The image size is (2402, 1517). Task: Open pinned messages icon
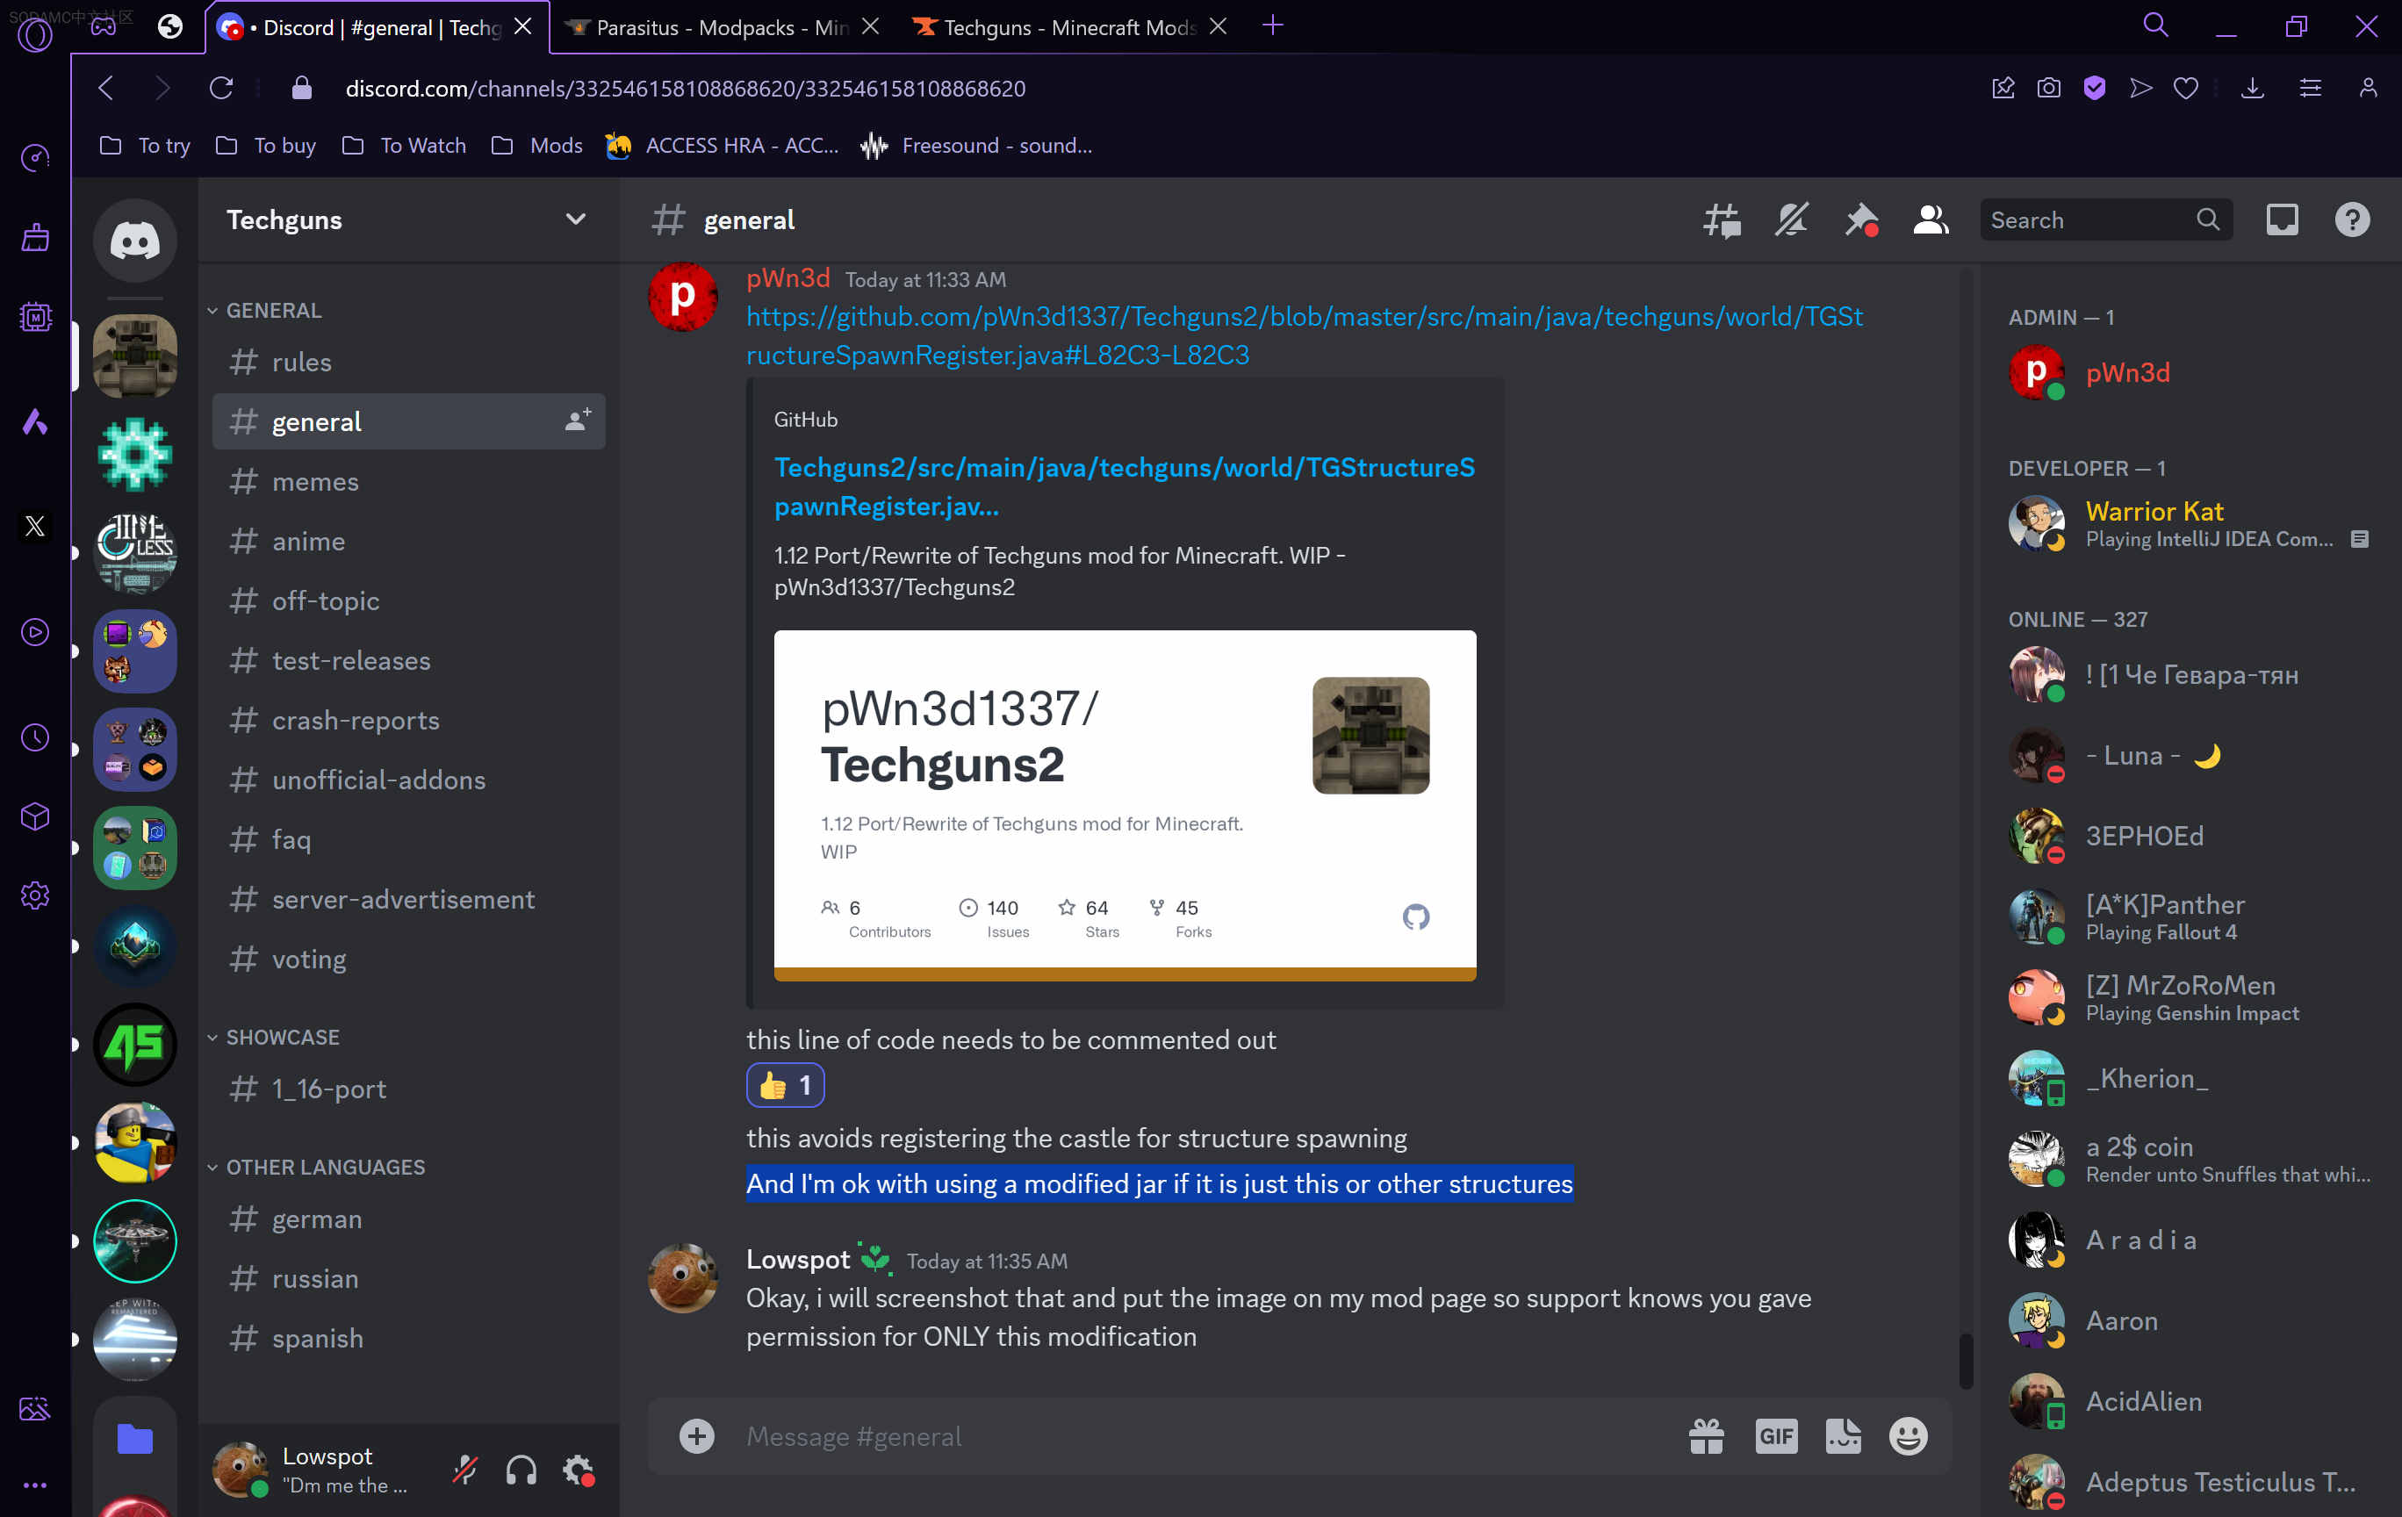[1861, 220]
